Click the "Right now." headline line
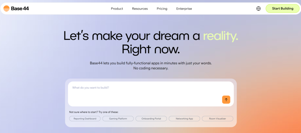 150,49
